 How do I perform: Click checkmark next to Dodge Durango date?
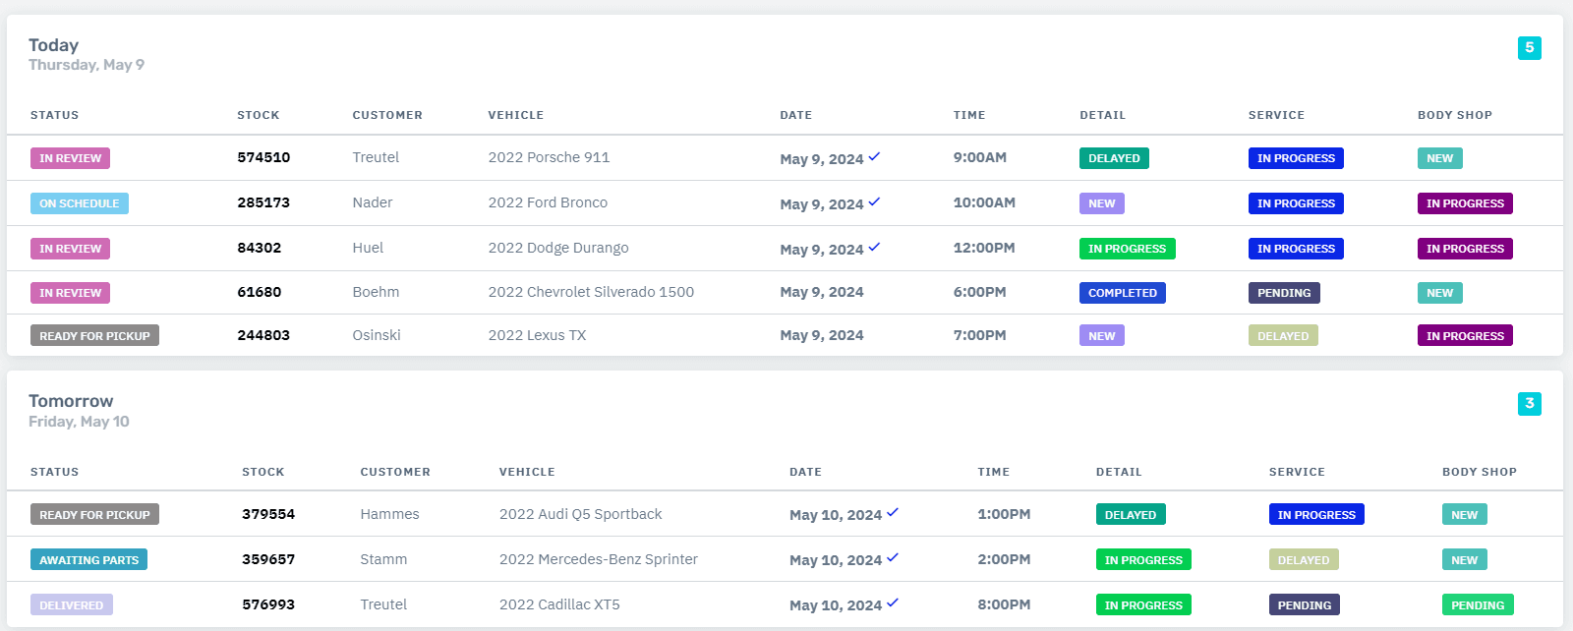874,247
